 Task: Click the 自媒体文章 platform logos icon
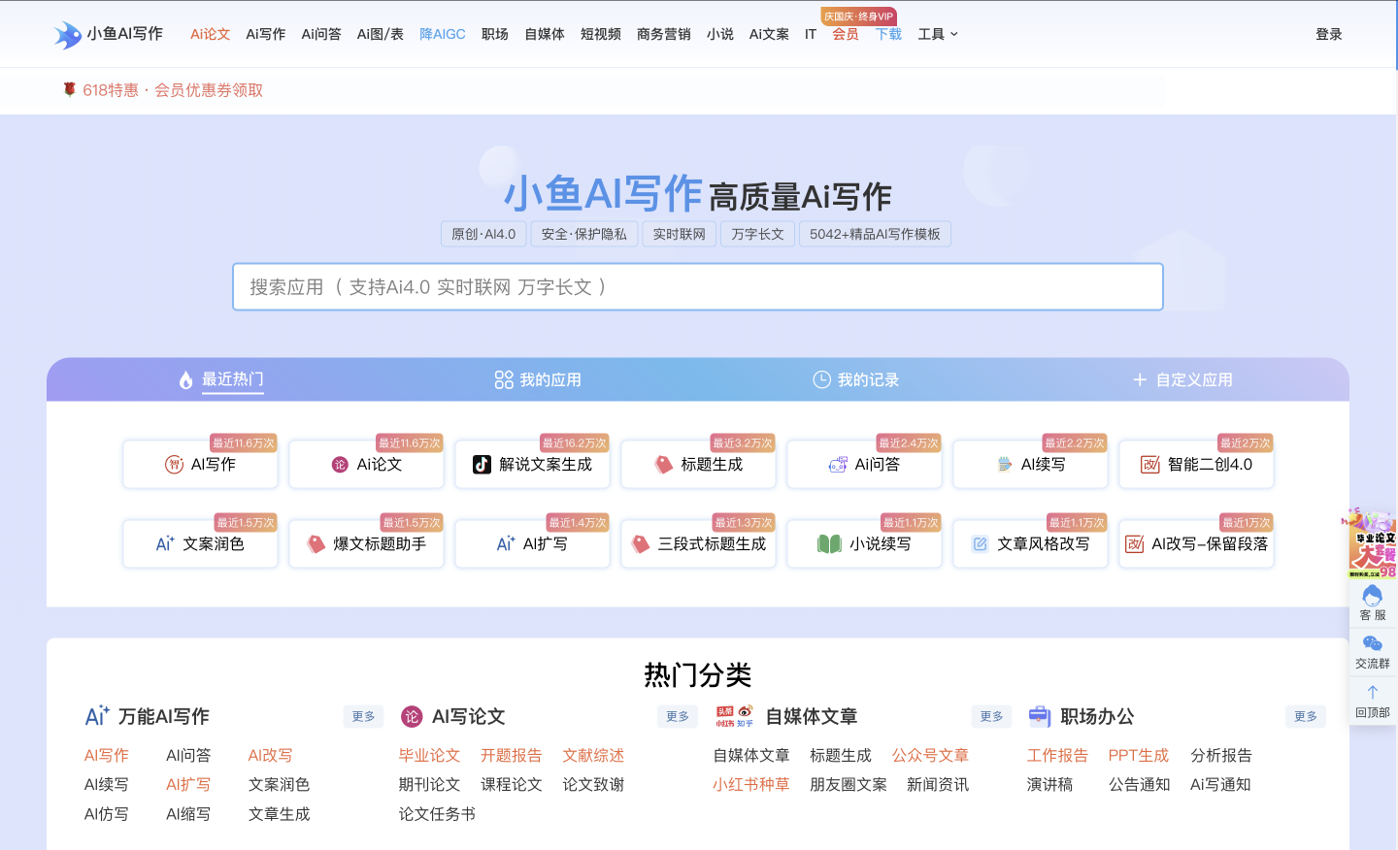[x=735, y=716]
